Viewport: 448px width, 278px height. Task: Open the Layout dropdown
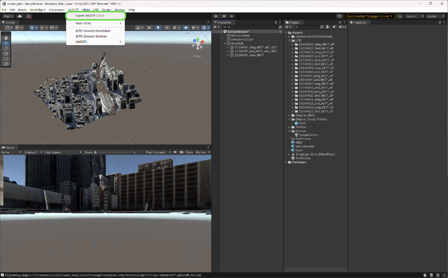point(435,16)
